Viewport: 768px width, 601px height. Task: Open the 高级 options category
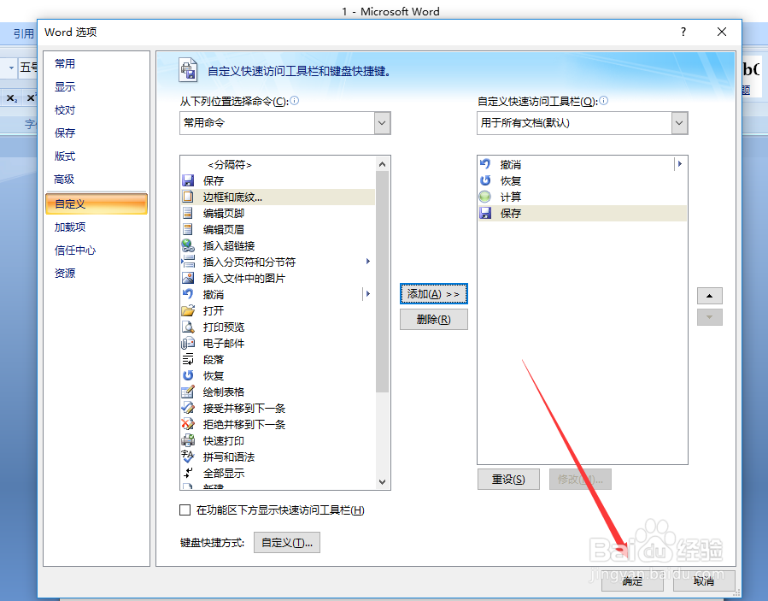coord(64,180)
